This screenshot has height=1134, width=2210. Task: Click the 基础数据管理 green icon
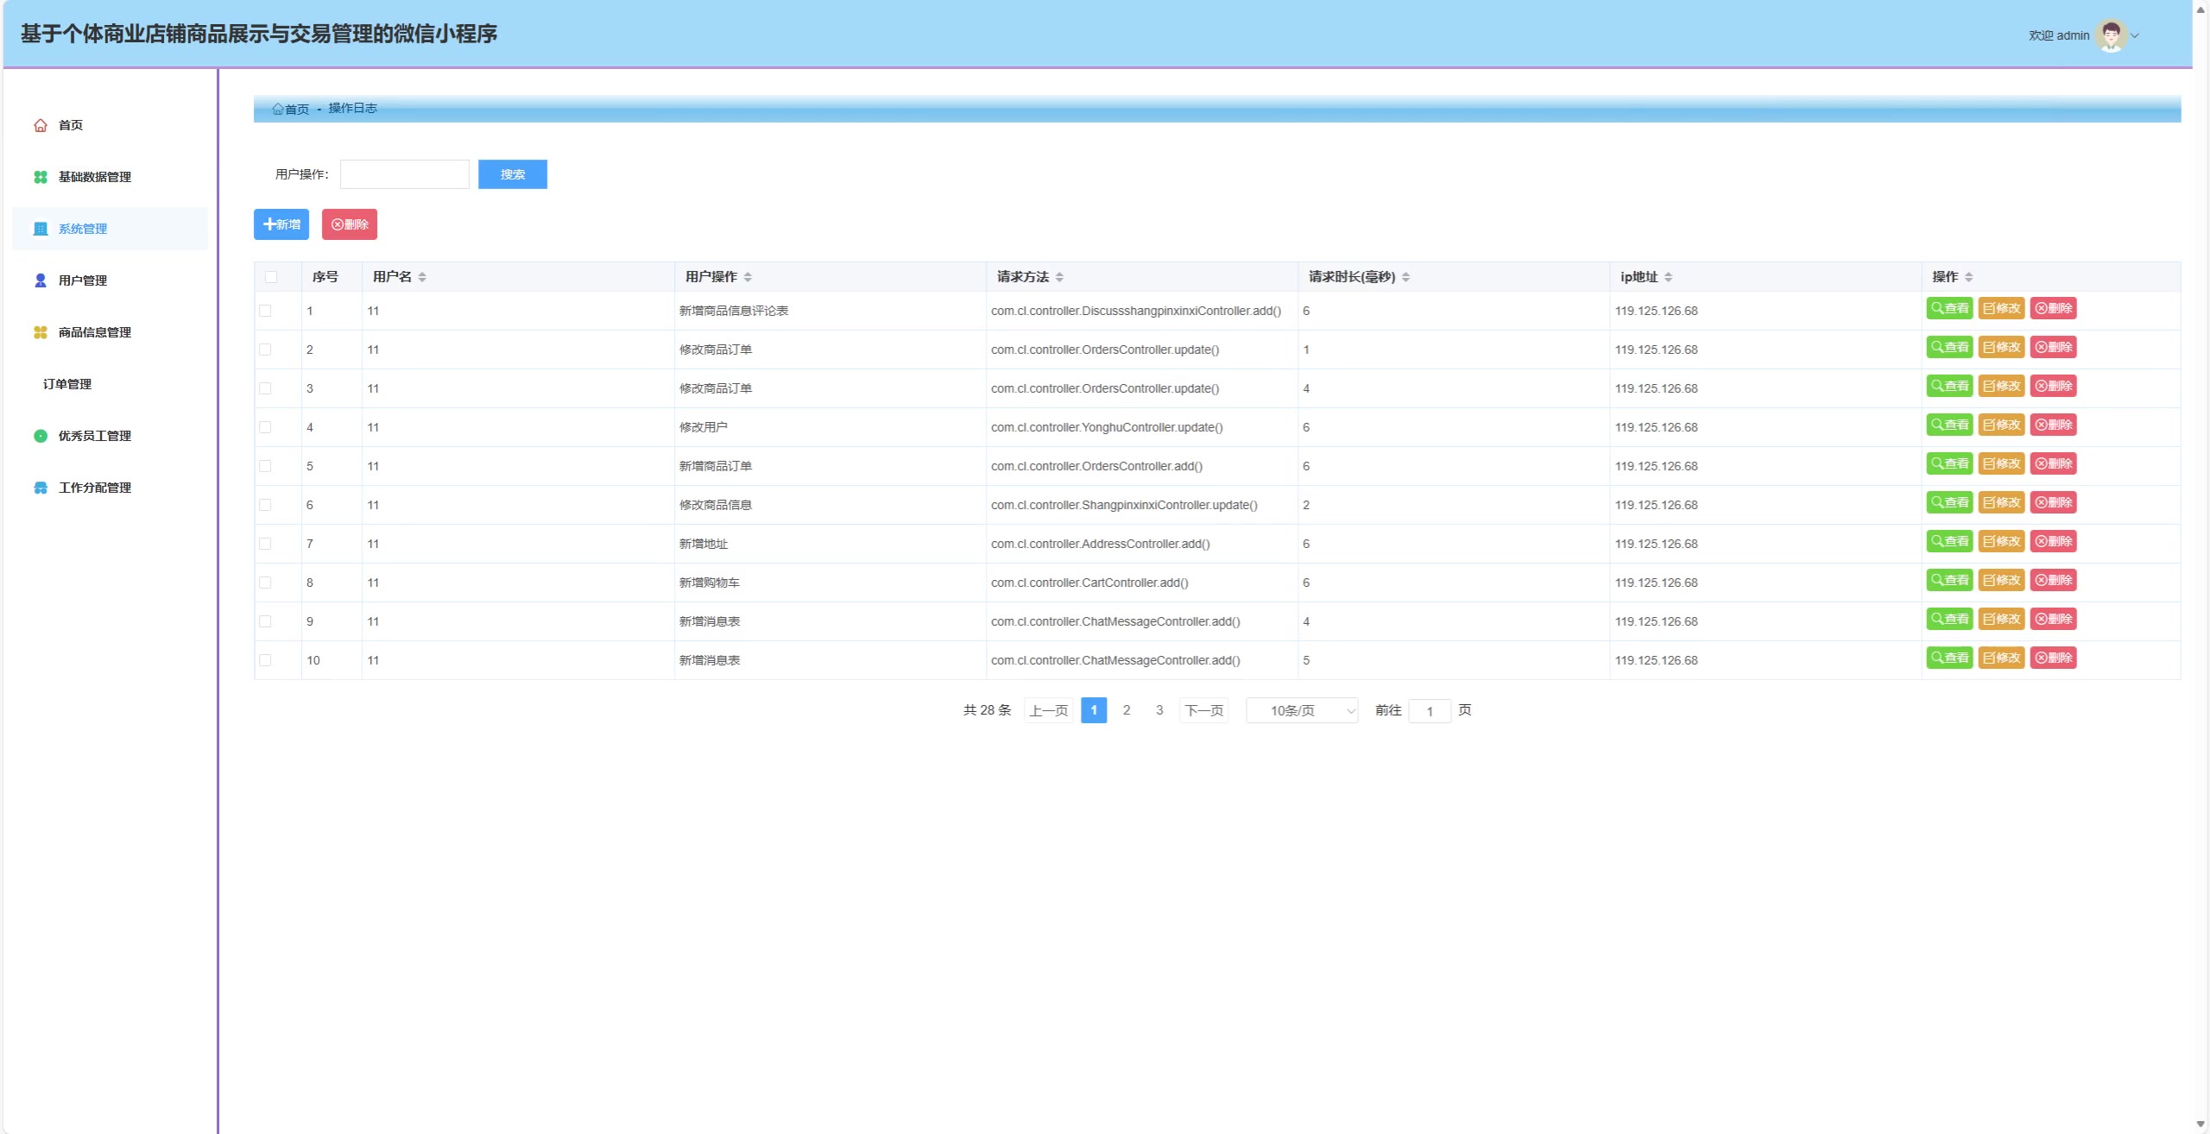click(x=41, y=177)
